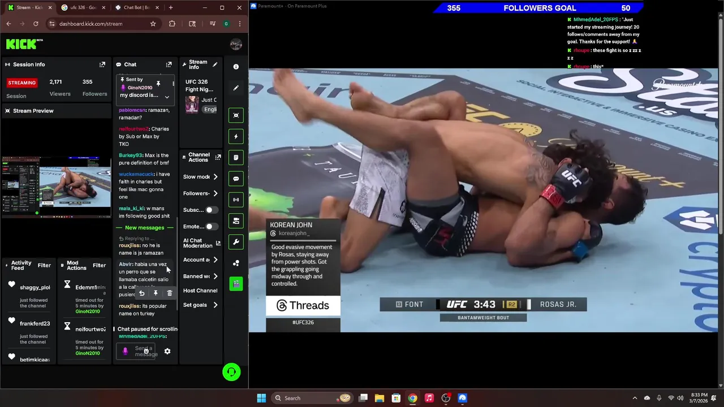The image size is (724, 407).
Task: Click username wuckamacuck in chat
Action: pyautogui.click(x=136, y=174)
